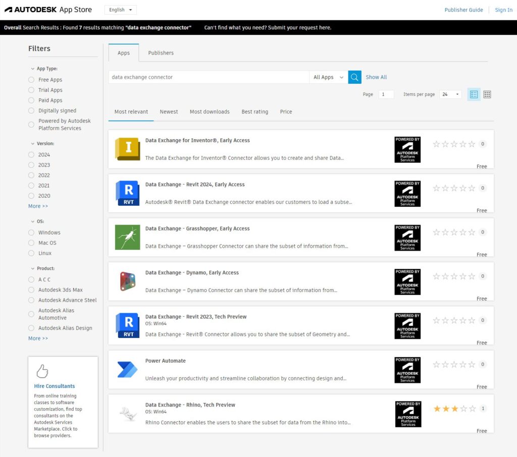Click the Autodesk App Store logo
Viewport: 517px width, 457px height.
point(48,10)
